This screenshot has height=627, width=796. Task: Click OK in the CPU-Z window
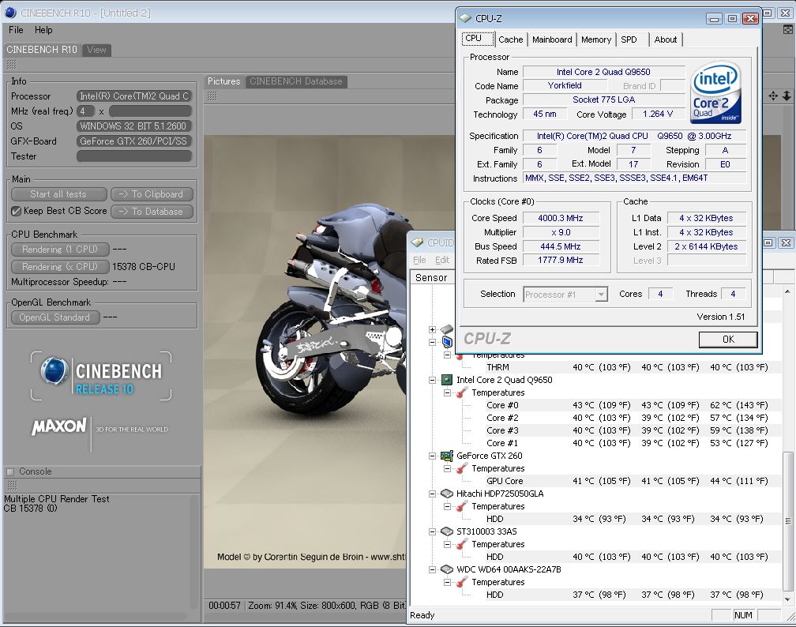coord(727,339)
